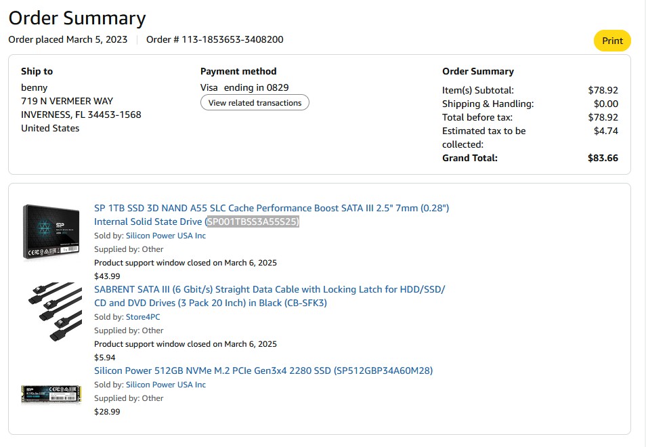Click the $28.99 item price
The width and height of the screenshot is (646, 447).
pyautogui.click(x=107, y=412)
